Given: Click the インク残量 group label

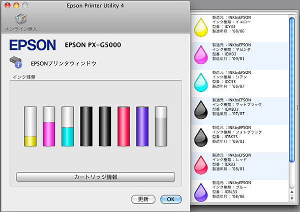Looking at the screenshot, I should [x=24, y=77].
